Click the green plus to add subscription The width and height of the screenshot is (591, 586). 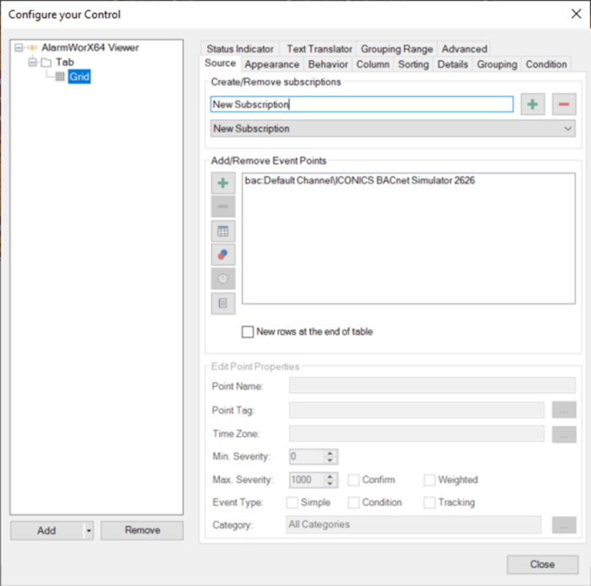[x=532, y=105]
